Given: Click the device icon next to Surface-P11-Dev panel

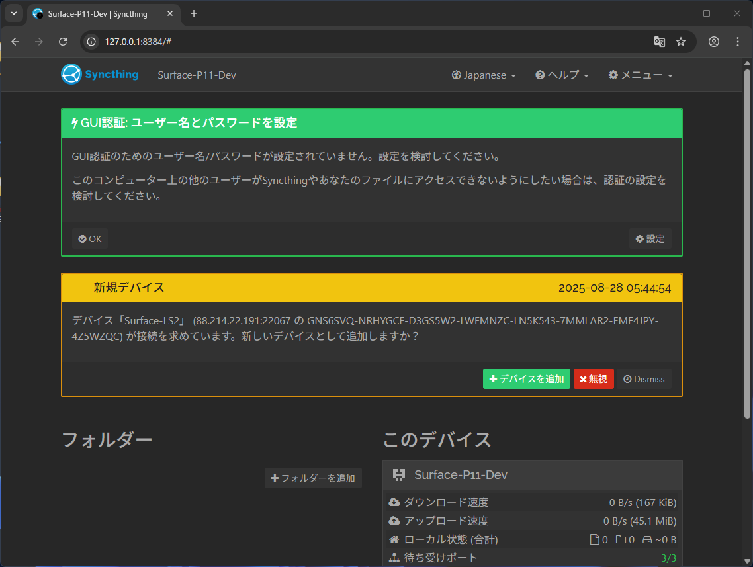Looking at the screenshot, I should pyautogui.click(x=398, y=474).
